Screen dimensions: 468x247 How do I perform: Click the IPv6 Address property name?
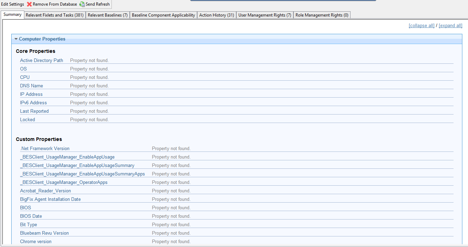click(34, 103)
